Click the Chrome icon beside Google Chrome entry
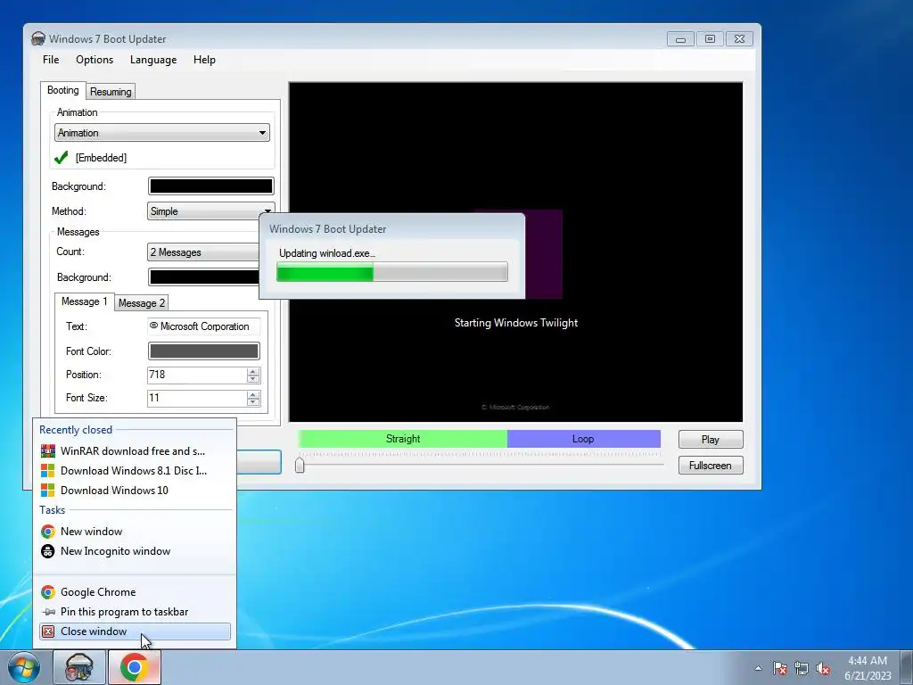 48,592
